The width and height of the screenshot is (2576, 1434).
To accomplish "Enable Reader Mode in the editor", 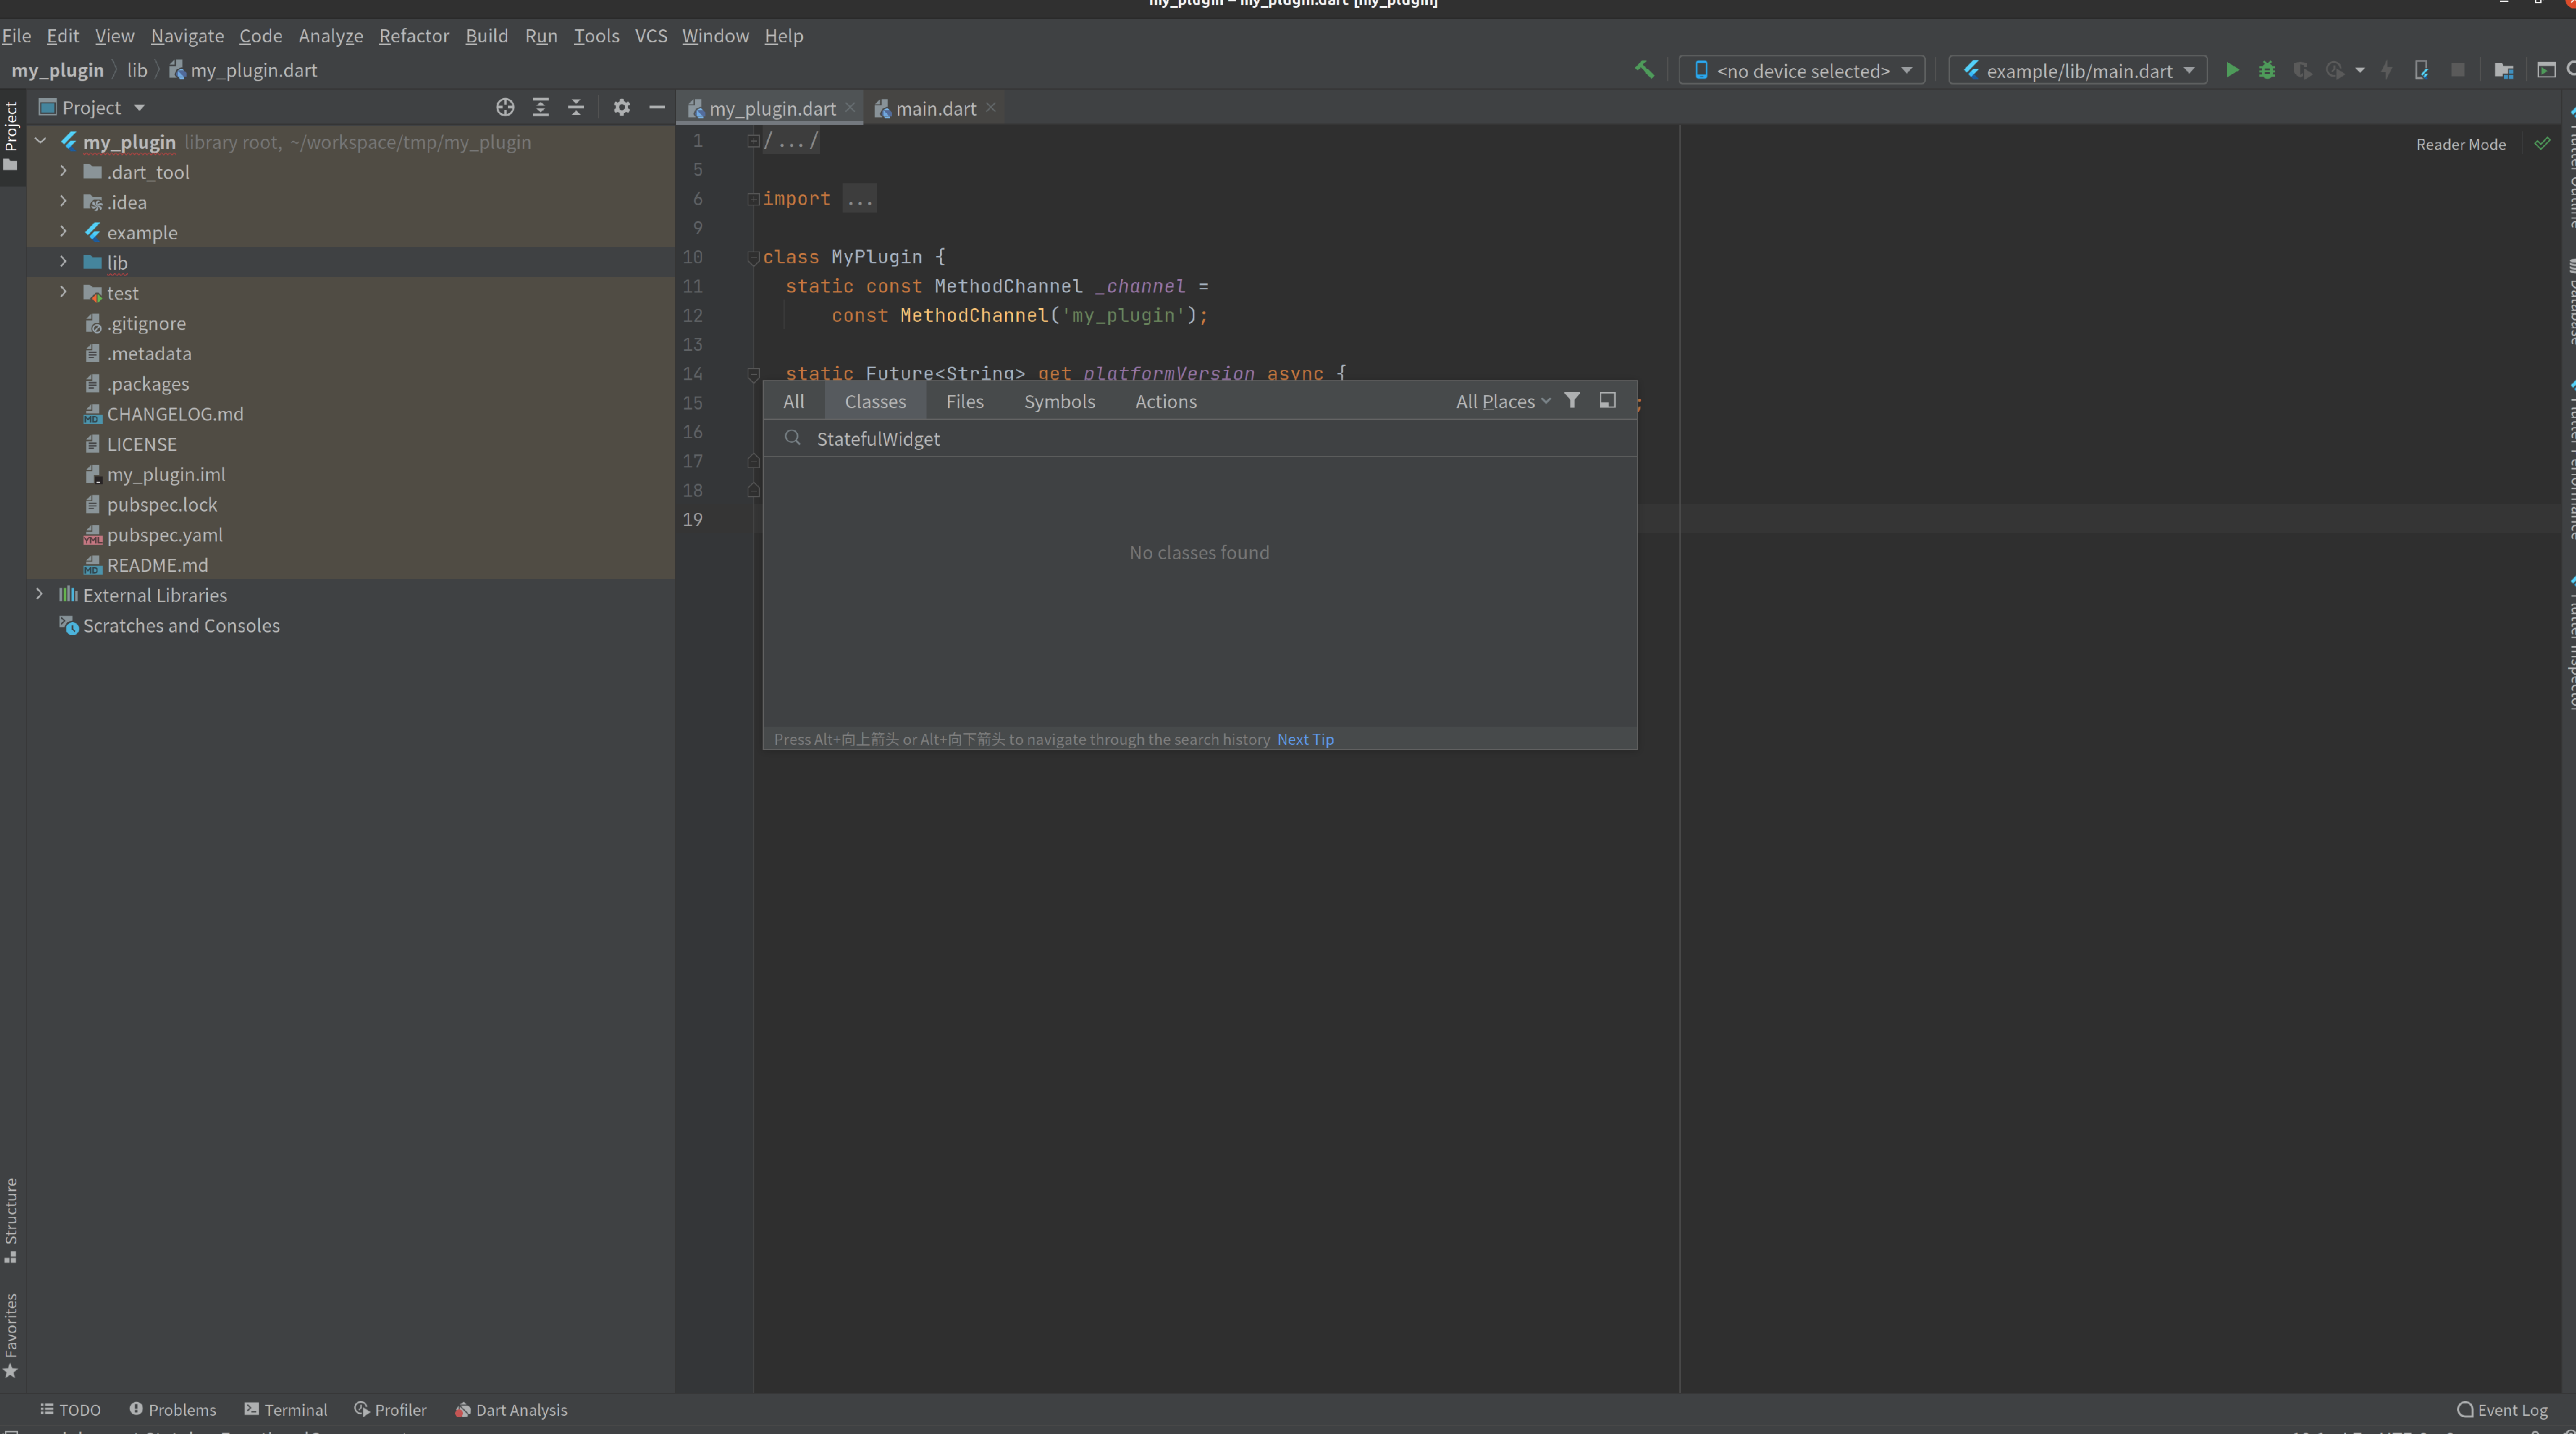I will click(2460, 144).
